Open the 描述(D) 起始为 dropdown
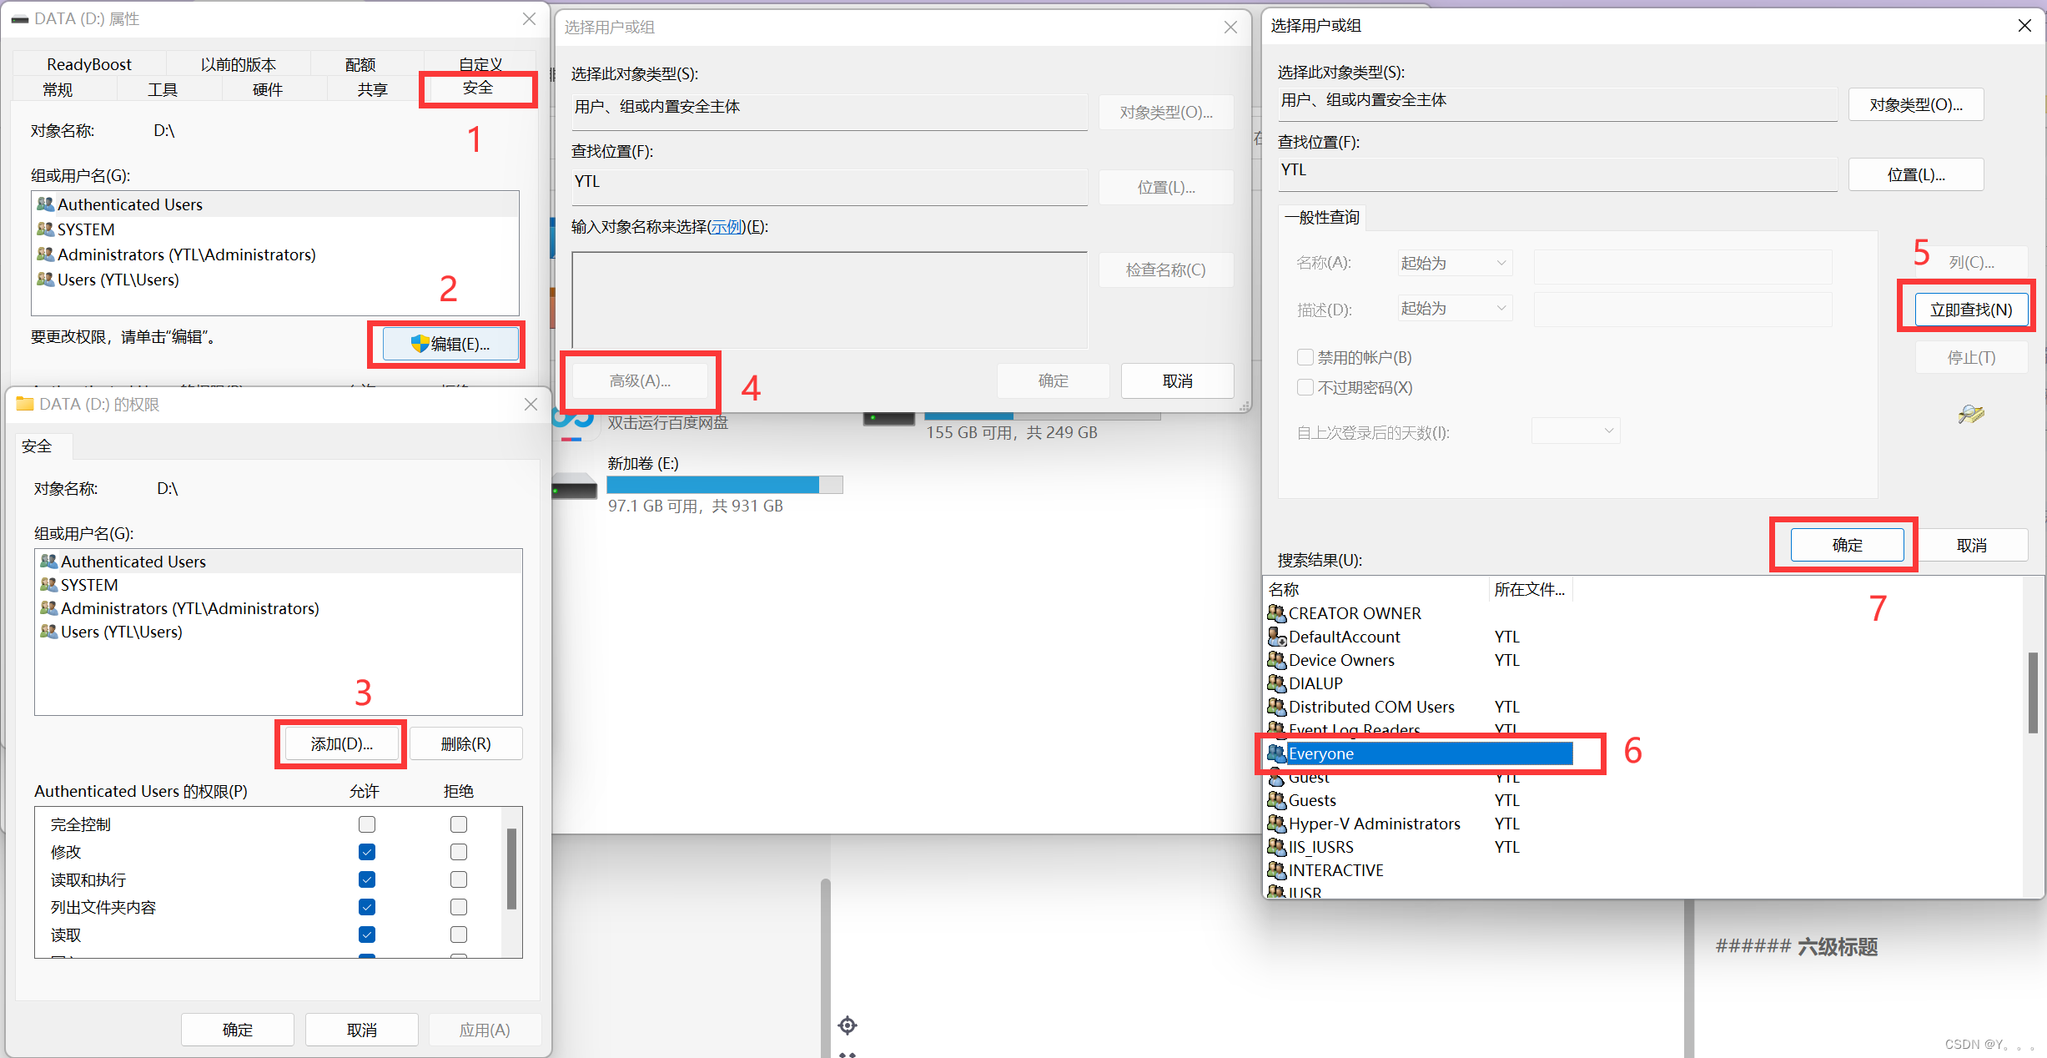Viewport: 2047px width, 1058px height. 1455,308
